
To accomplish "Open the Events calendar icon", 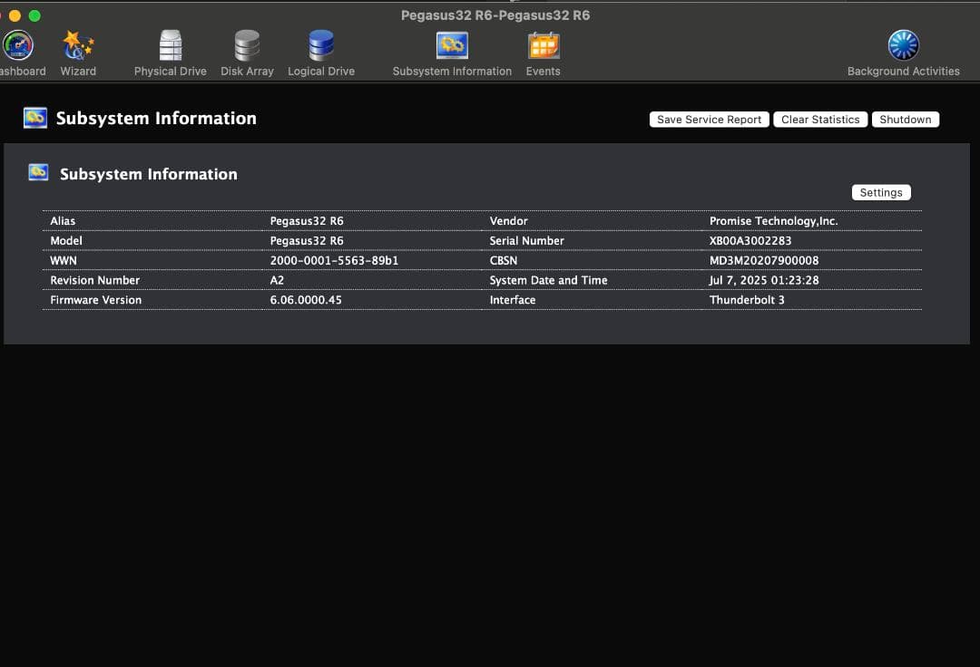I will (544, 45).
